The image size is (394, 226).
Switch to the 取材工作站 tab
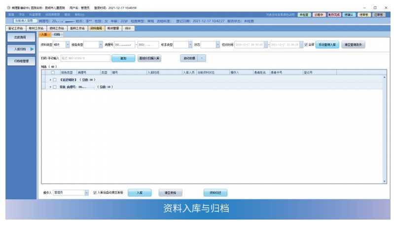tap(36, 28)
